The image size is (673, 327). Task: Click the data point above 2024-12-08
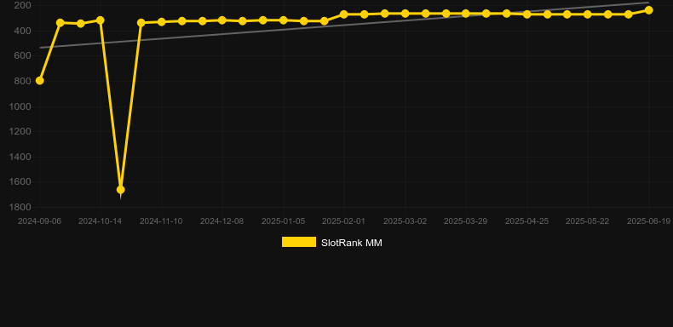tap(221, 20)
